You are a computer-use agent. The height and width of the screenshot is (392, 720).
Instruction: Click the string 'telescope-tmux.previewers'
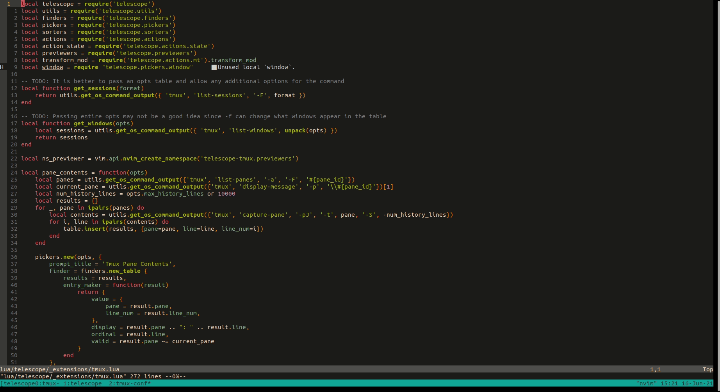click(248, 159)
